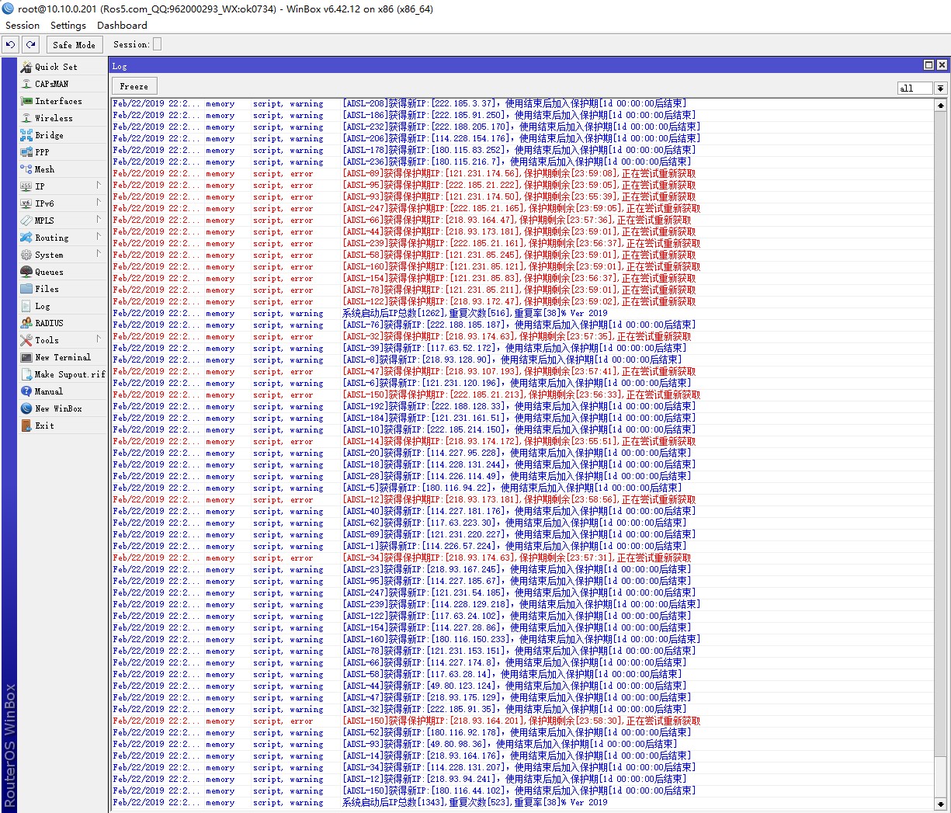Image resolution: width=951 pixels, height=813 pixels.
Task: Select log row with IP total 1262
Action: [x=522, y=313]
